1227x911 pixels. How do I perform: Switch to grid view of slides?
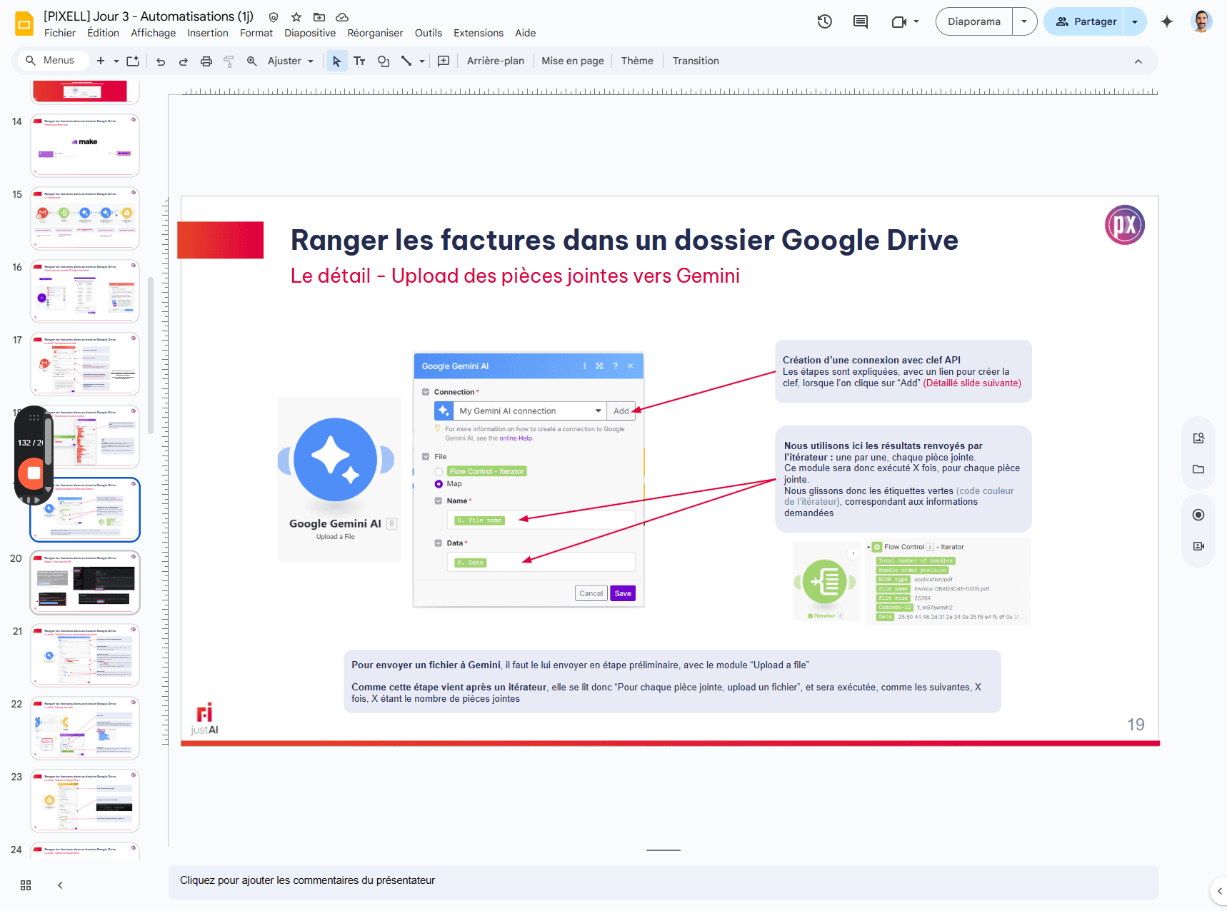(x=26, y=885)
